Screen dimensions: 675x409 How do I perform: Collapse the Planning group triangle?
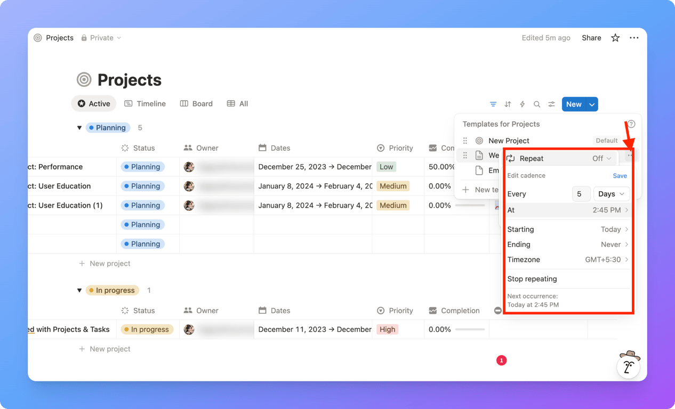79,128
